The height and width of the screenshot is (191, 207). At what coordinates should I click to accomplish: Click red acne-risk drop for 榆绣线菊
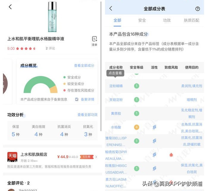pos(171,155)
